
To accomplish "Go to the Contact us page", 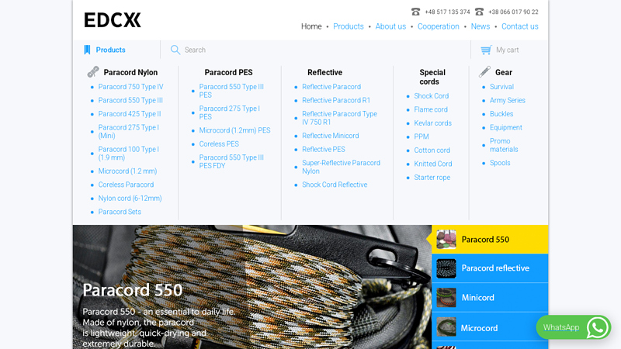I will [519, 26].
